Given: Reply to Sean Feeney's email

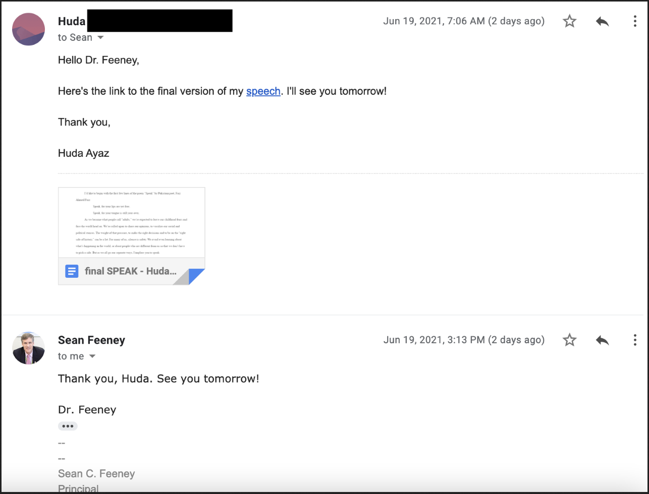Looking at the screenshot, I should (602, 340).
